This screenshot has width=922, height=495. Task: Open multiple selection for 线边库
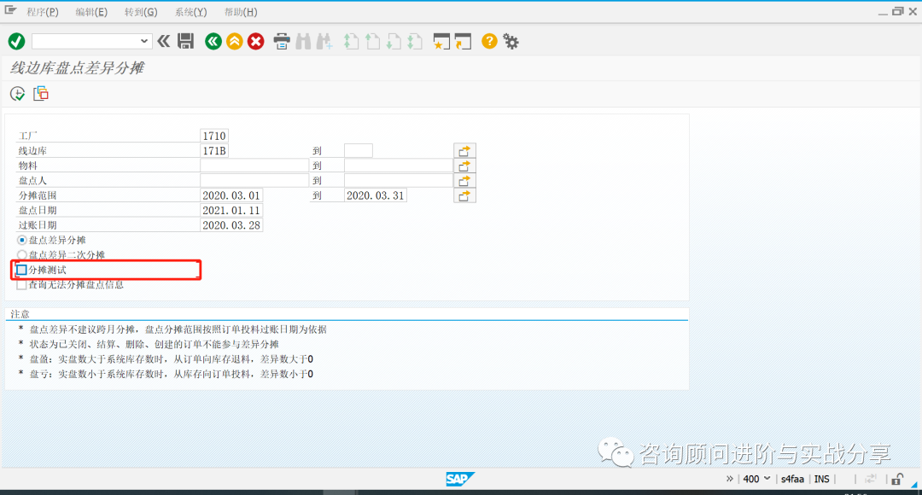point(464,151)
